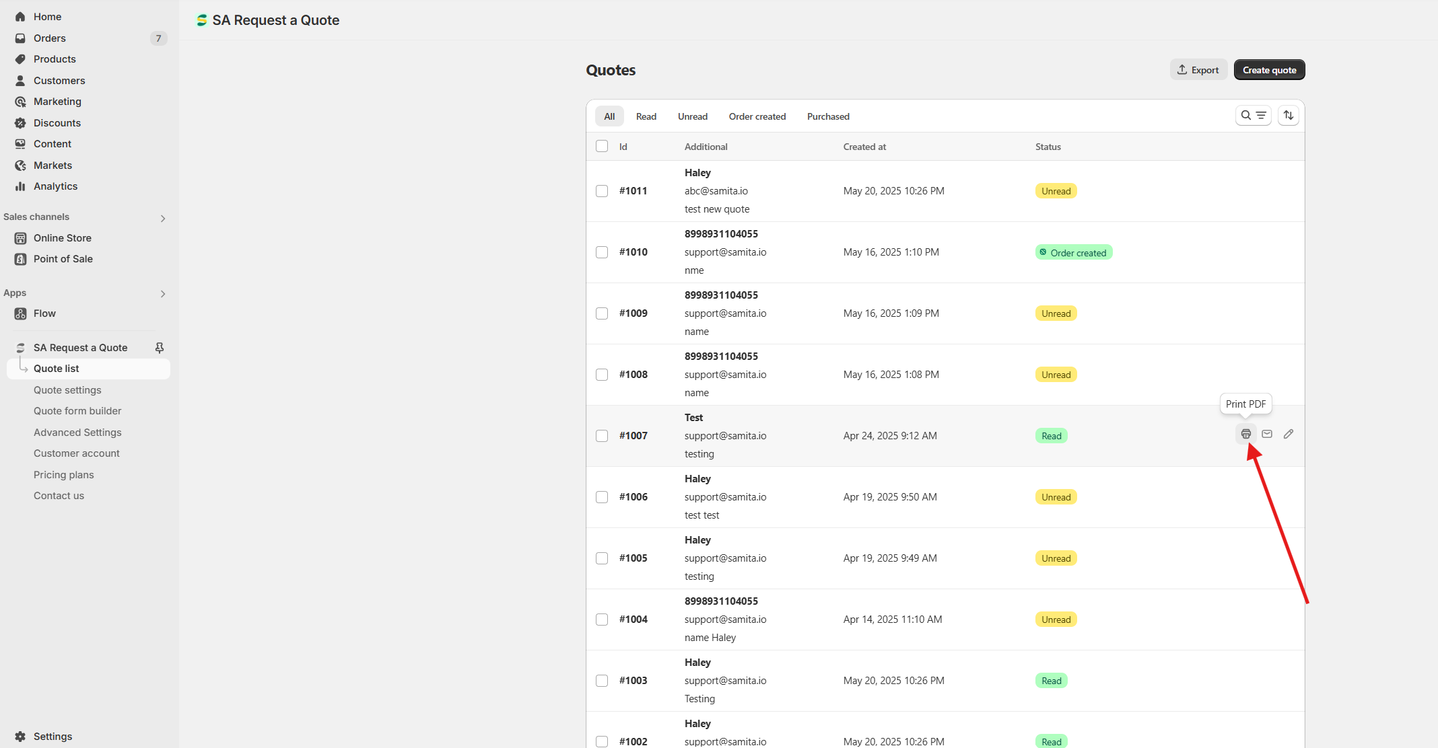Click Print PDF printer icon for quote #1007
Screen dimensions: 1438x748
(1246, 434)
